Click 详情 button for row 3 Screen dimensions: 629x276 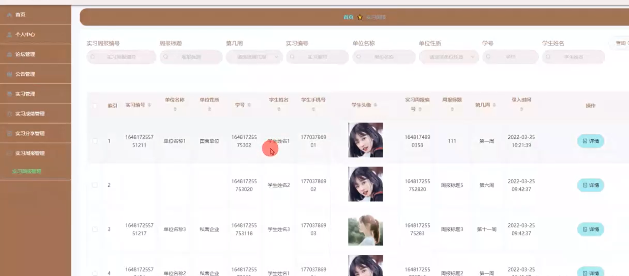pyautogui.click(x=591, y=229)
